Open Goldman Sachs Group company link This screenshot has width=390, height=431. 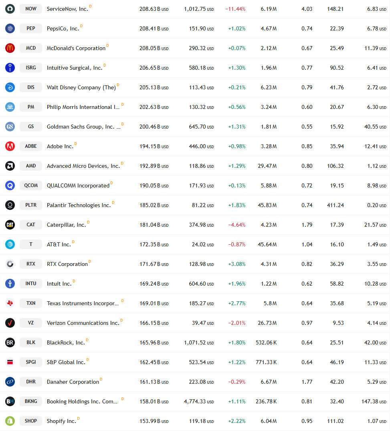click(x=84, y=127)
